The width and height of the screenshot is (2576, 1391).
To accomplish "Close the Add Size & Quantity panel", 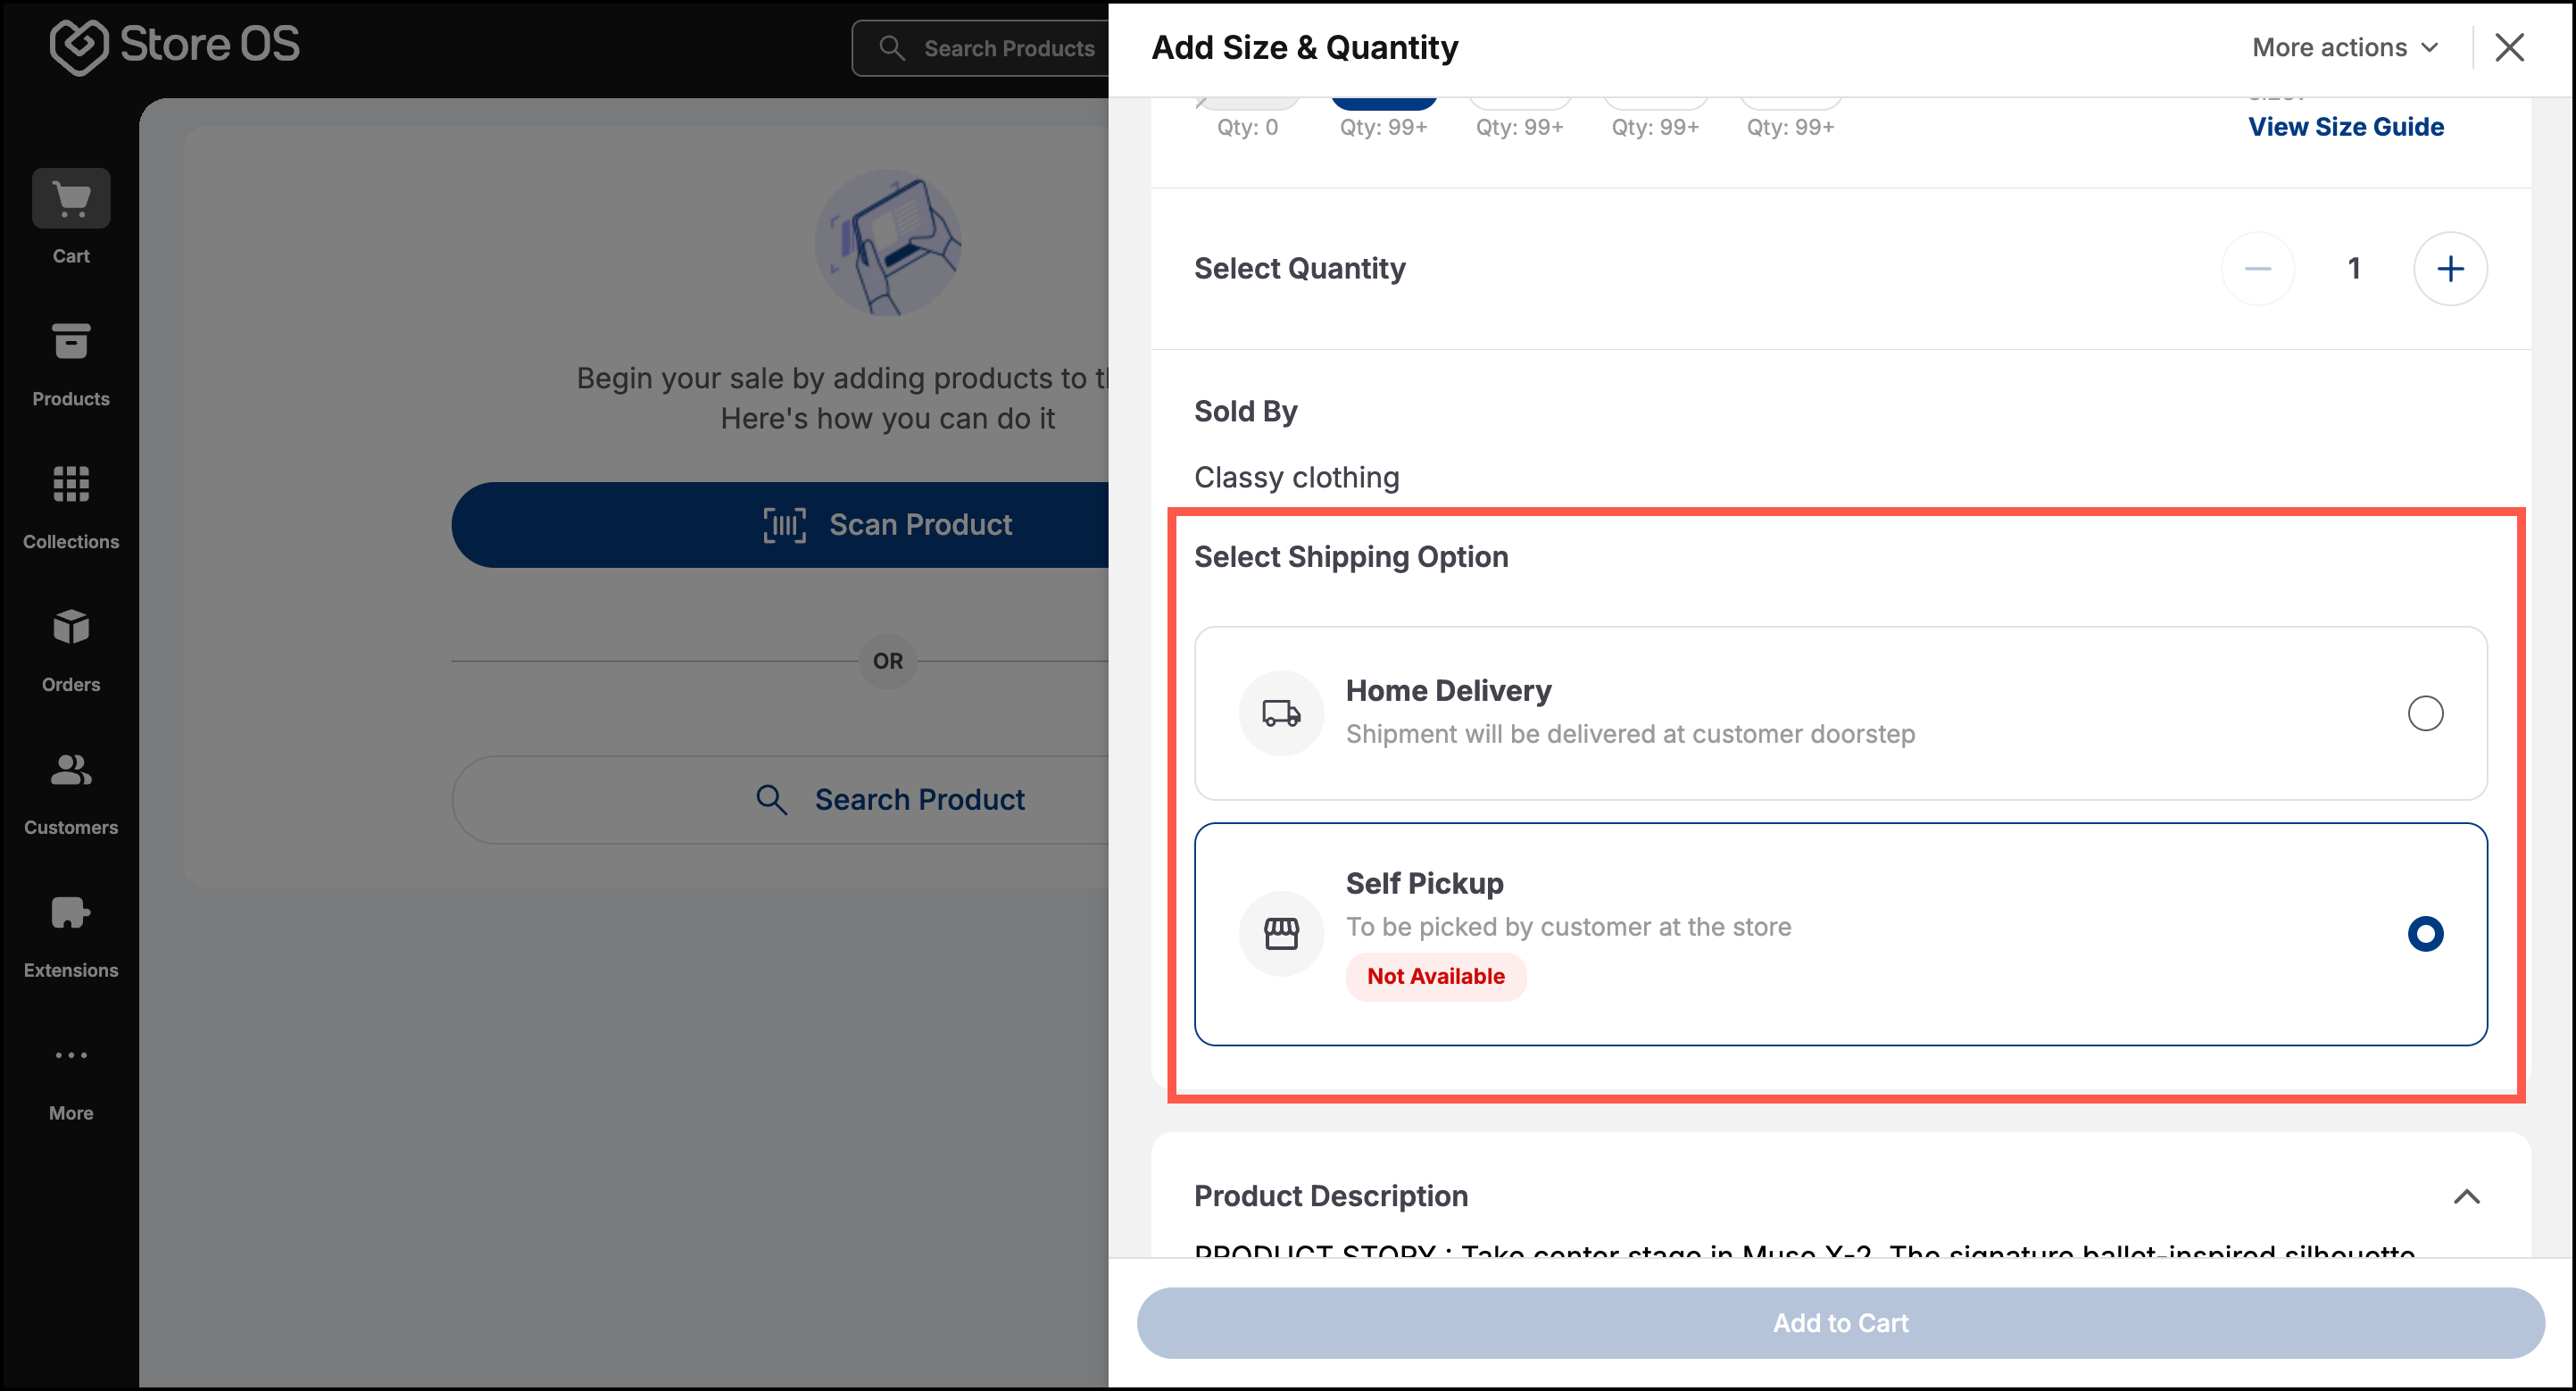I will point(2509,47).
